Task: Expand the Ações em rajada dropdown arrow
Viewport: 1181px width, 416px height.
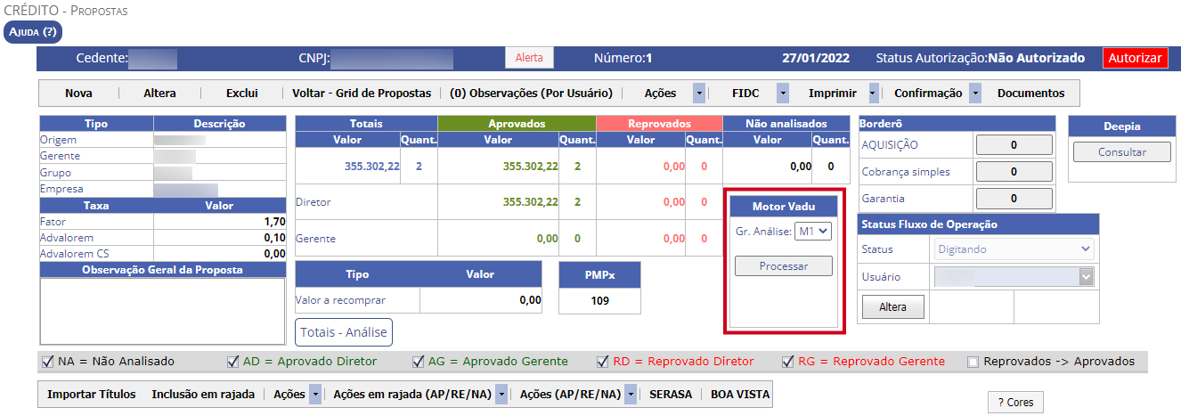Action: pyautogui.click(x=501, y=394)
